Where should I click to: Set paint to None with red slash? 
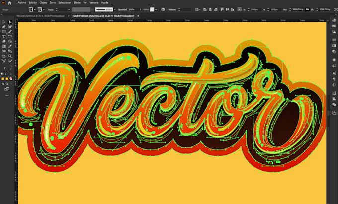click(11, 79)
